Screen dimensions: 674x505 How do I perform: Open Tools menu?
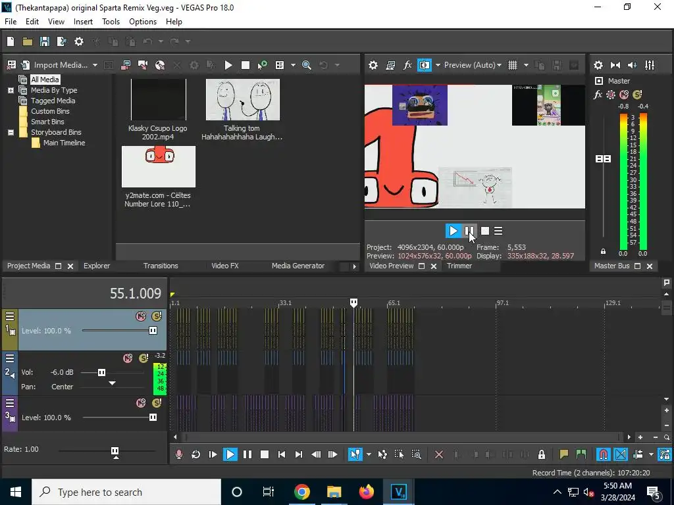(x=111, y=22)
